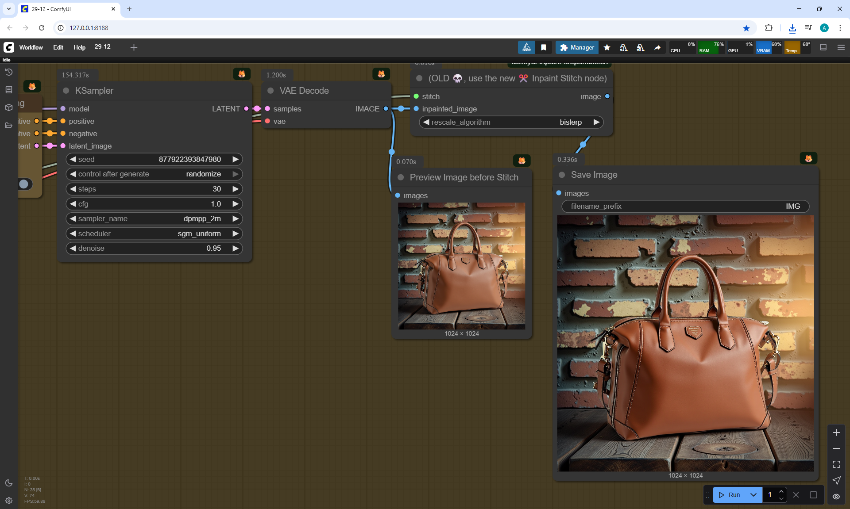Open the sampler_name dpmpp_2m dropdown

pyautogui.click(x=154, y=218)
